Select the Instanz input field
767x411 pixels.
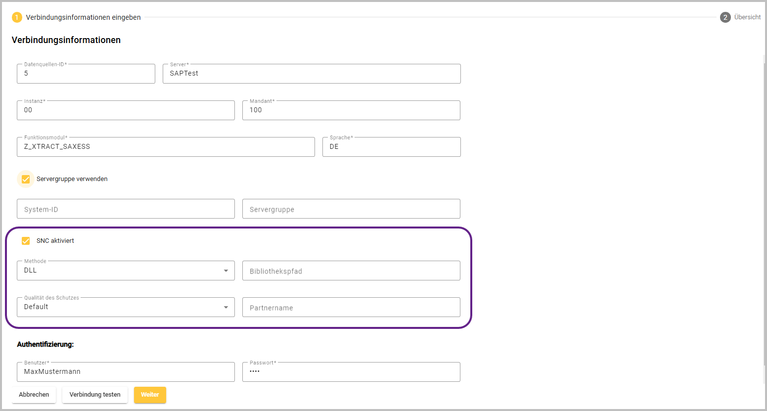(126, 110)
